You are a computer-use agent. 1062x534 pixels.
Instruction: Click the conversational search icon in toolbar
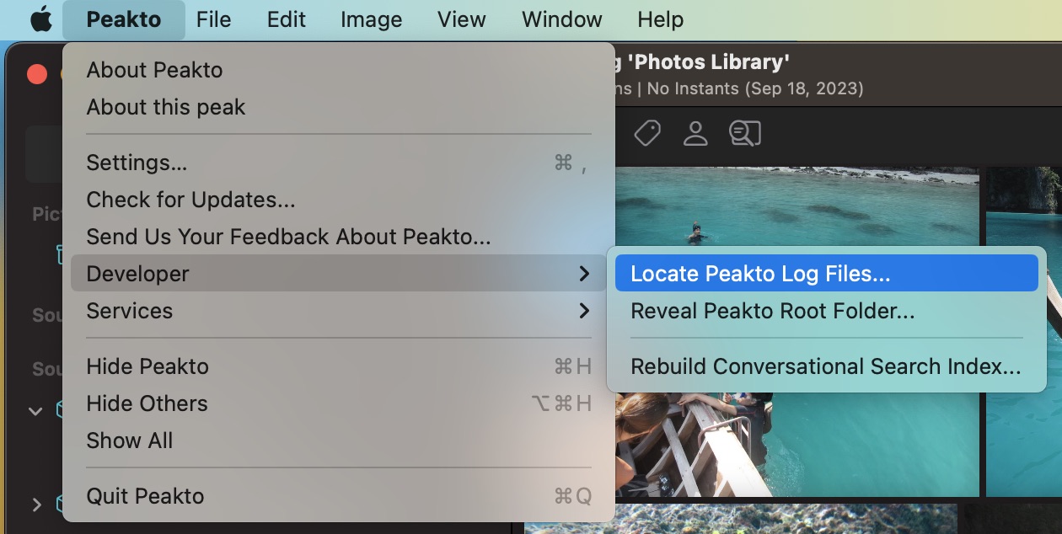(x=745, y=133)
